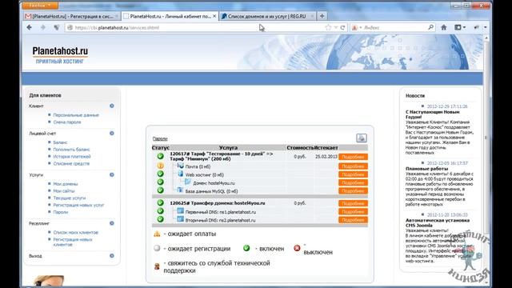The height and width of the screenshot is (288, 512).
Task: Open the Регистрация новых клиентов link
Action: point(73,242)
